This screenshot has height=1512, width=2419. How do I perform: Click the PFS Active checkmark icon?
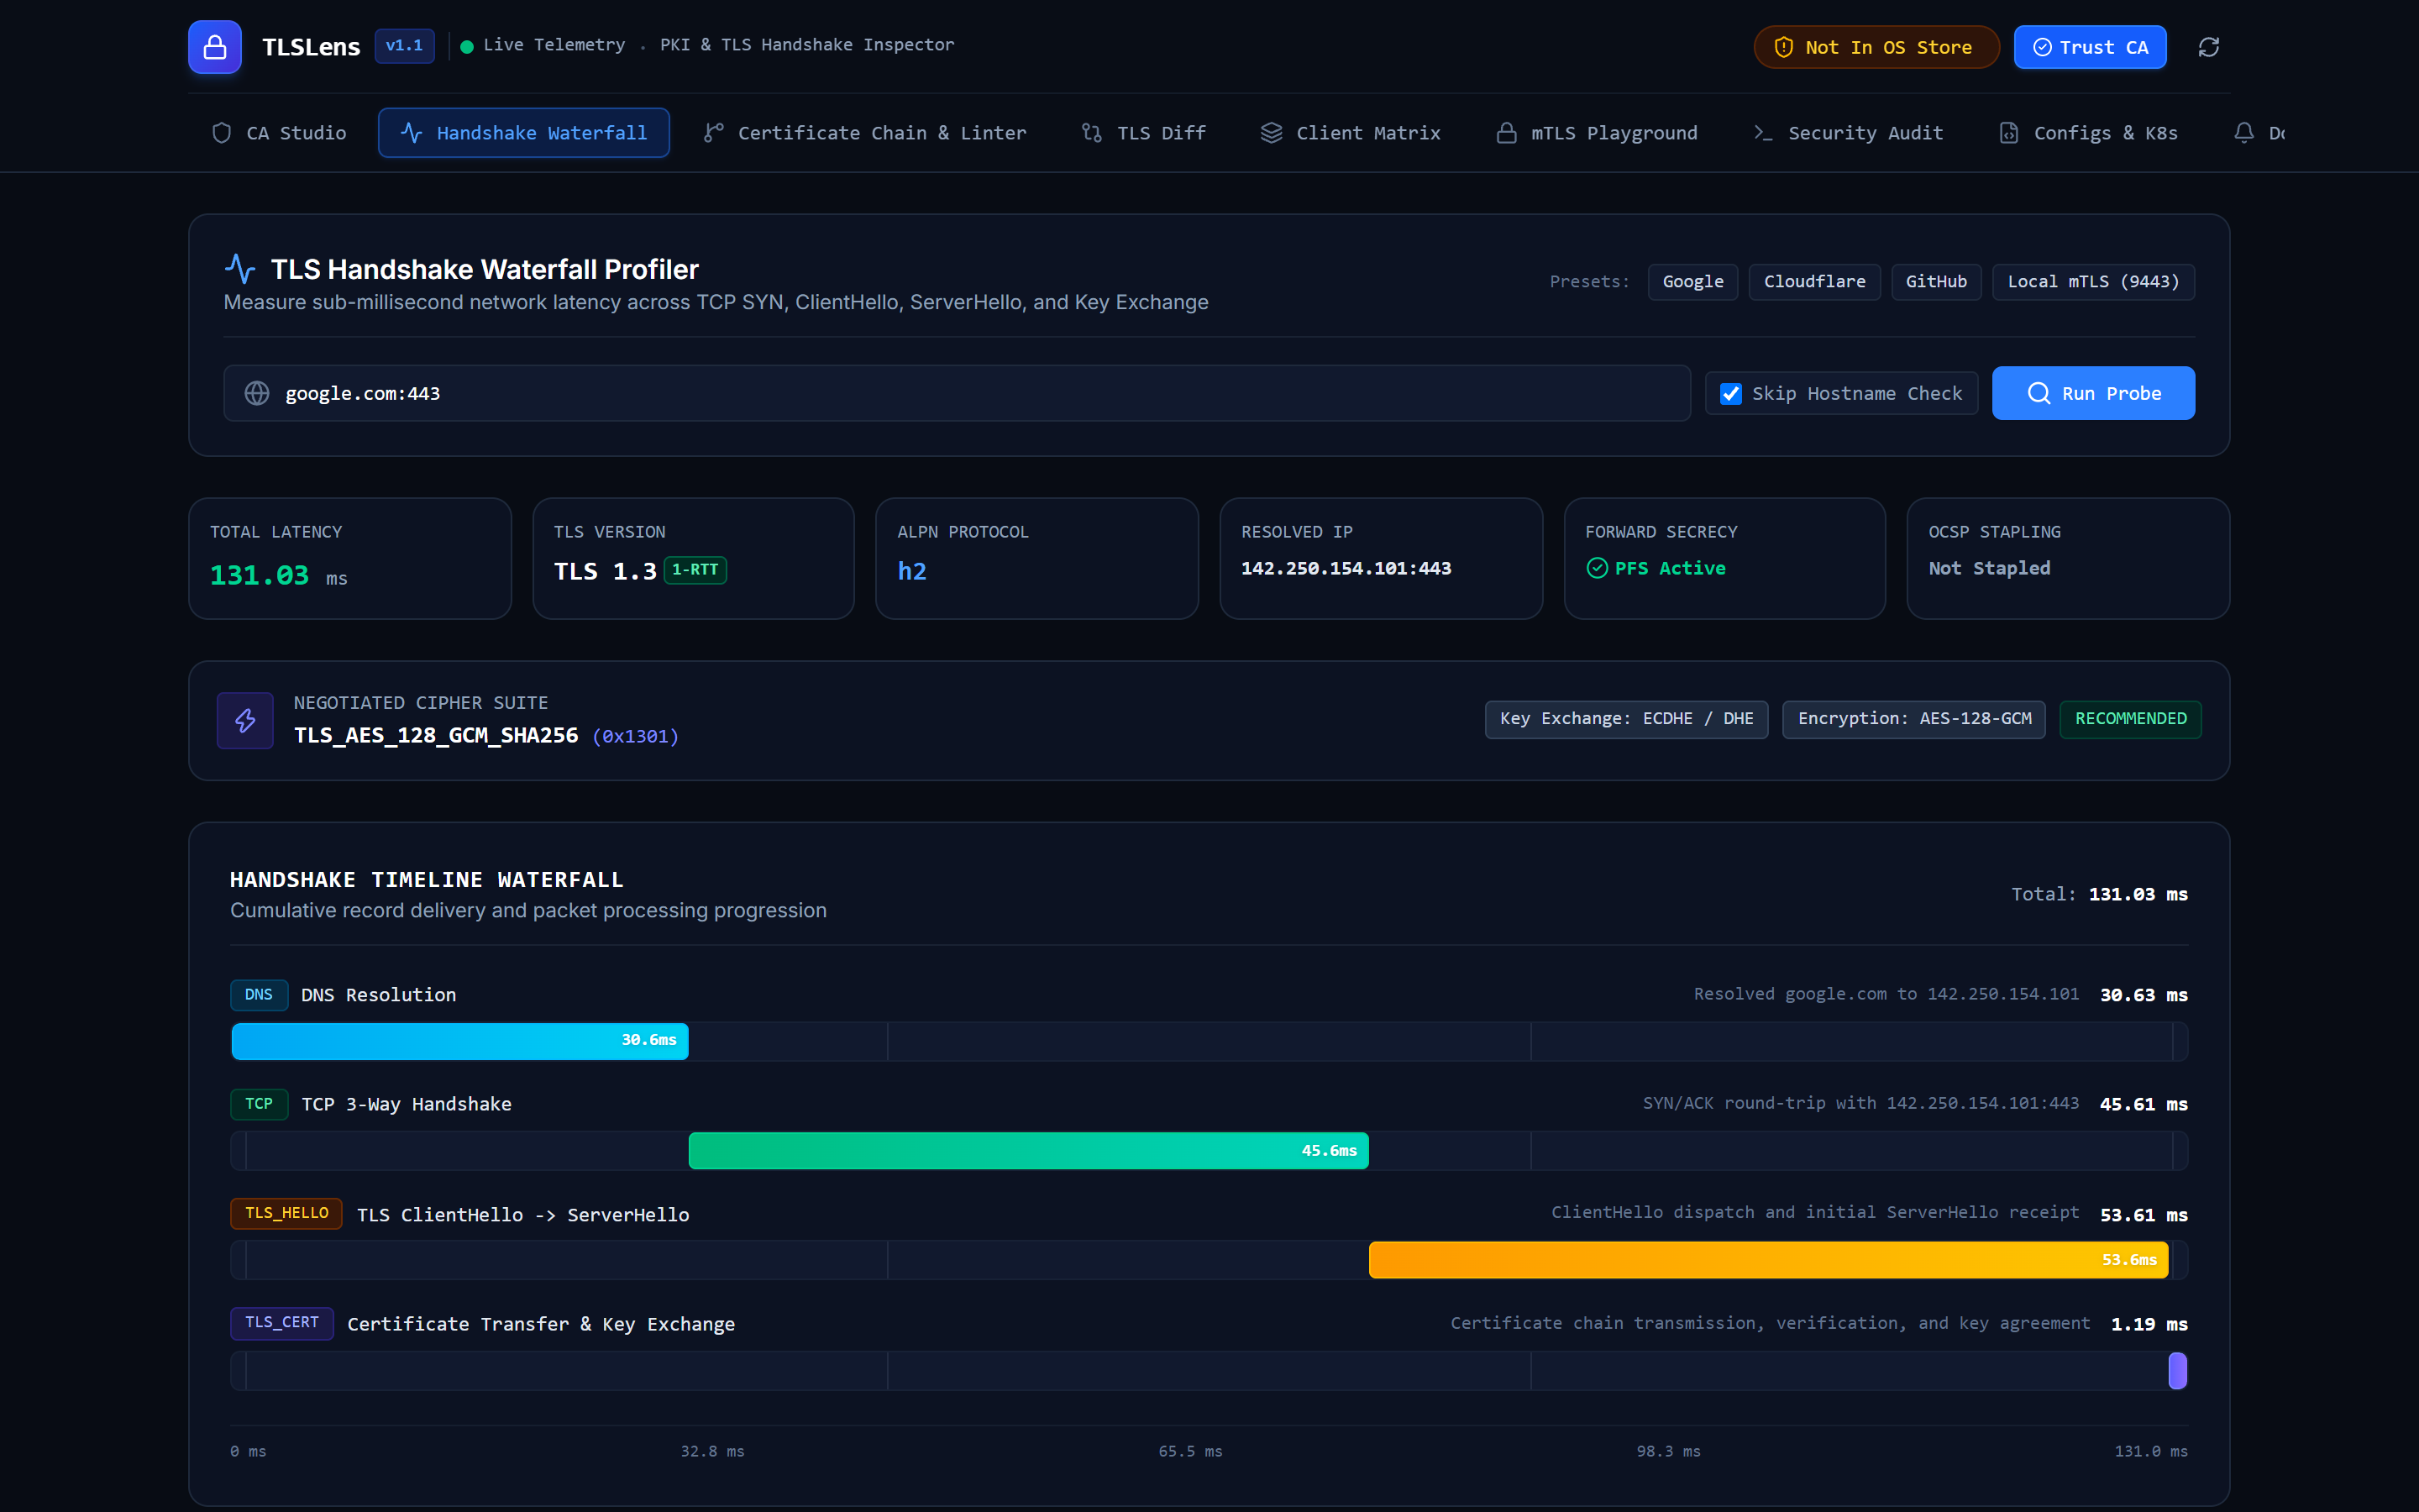tap(1597, 568)
